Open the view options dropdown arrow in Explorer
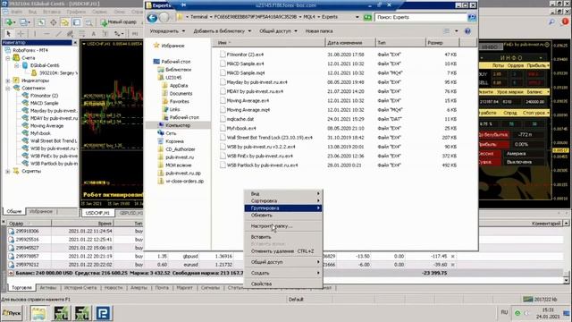The image size is (572, 322). 456,31
